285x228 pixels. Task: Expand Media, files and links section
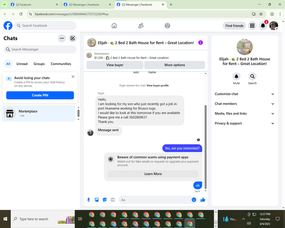(x=245, y=113)
